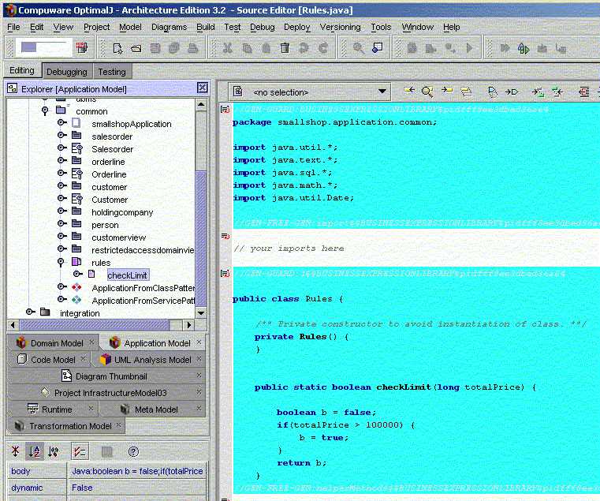Click the body property value field

137,471
